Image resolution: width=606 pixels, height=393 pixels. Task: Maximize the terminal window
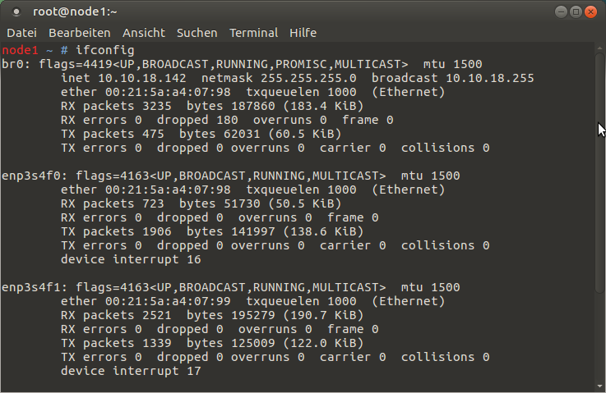(x=576, y=12)
